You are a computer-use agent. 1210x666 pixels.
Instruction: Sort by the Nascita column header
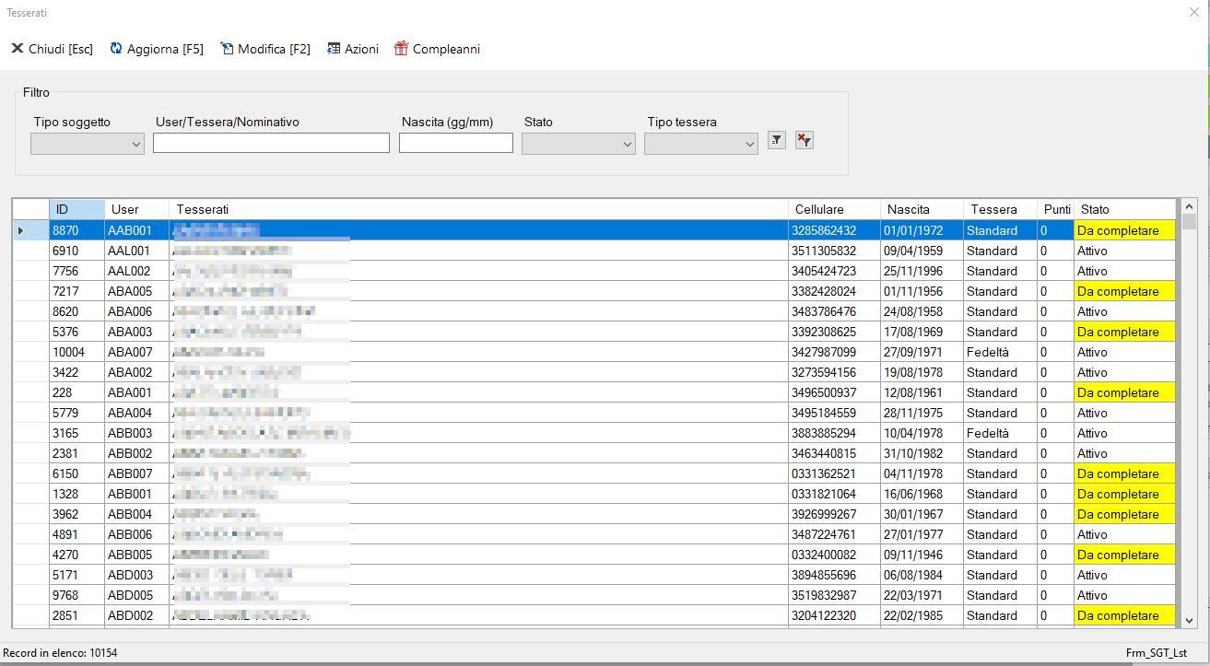922,209
